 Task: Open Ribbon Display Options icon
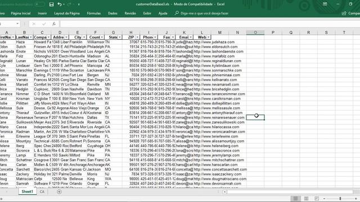point(325,4)
